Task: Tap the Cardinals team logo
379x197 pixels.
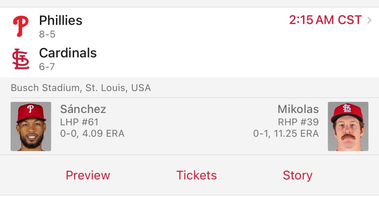Action: (x=21, y=59)
